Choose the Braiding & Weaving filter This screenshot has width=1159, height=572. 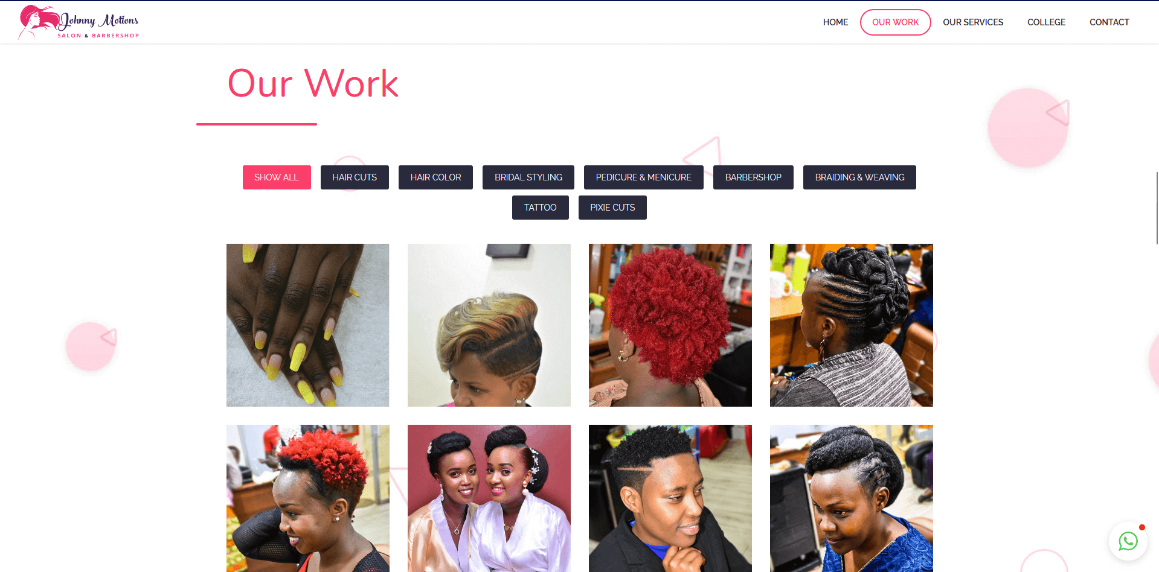(x=859, y=177)
